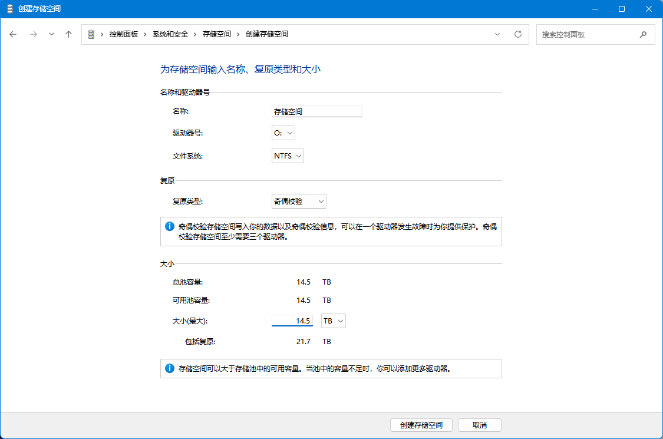
Task: Expand the 文件系统 NTFS dropdown
Action: (288, 156)
